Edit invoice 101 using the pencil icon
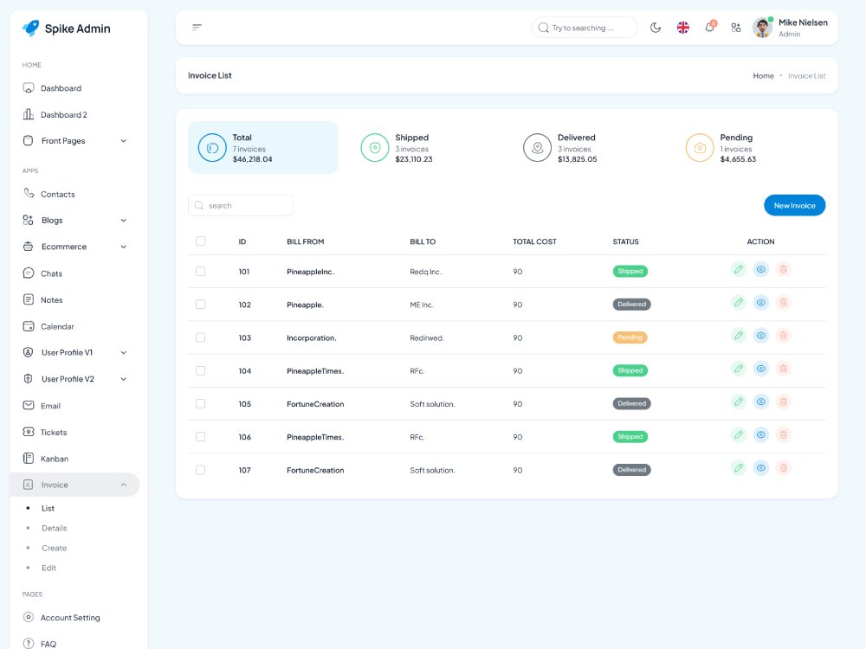This screenshot has height=649, width=866. point(739,269)
